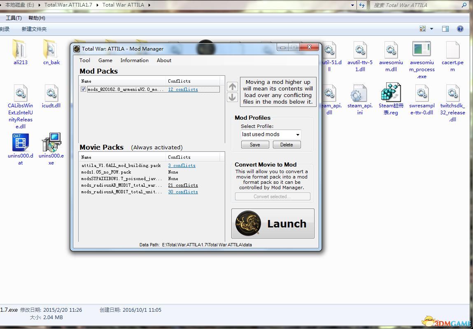Sort Mod Packs by Name column
The width and height of the screenshot is (473, 329).
click(x=122, y=81)
